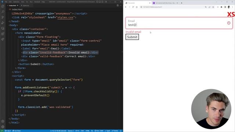Screen dimensions: 235x132
Task: Open the editor More Actions ellipsis
Action: pos(120,5)
